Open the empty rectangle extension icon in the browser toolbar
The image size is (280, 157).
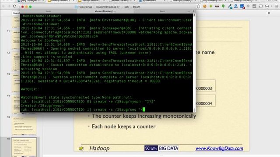[x=261, y=6]
